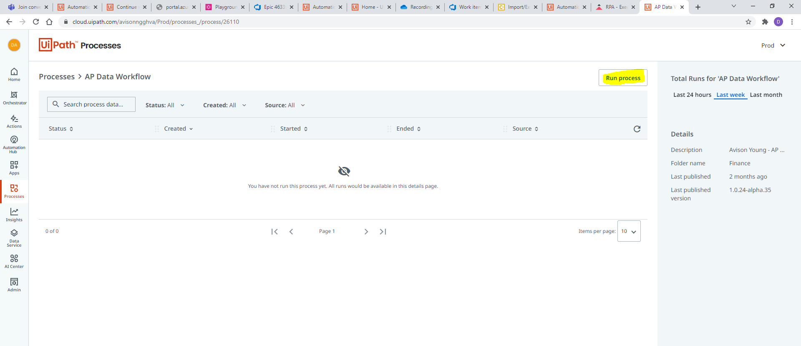The width and height of the screenshot is (801, 346).
Task: Open the Chrome profile avatar
Action: coord(778,22)
